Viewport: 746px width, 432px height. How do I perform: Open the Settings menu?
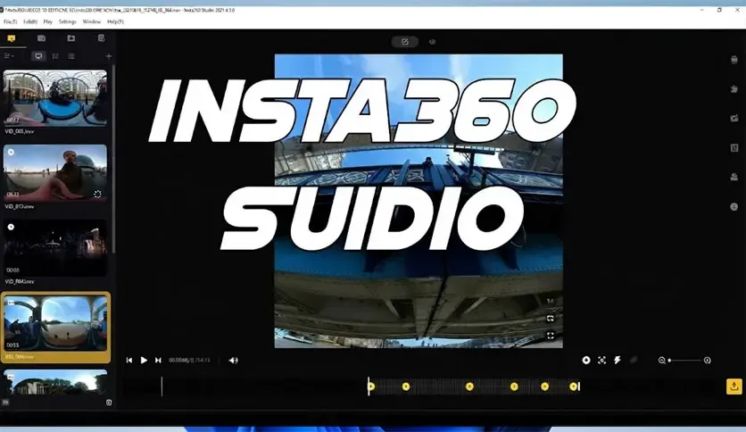tap(67, 22)
